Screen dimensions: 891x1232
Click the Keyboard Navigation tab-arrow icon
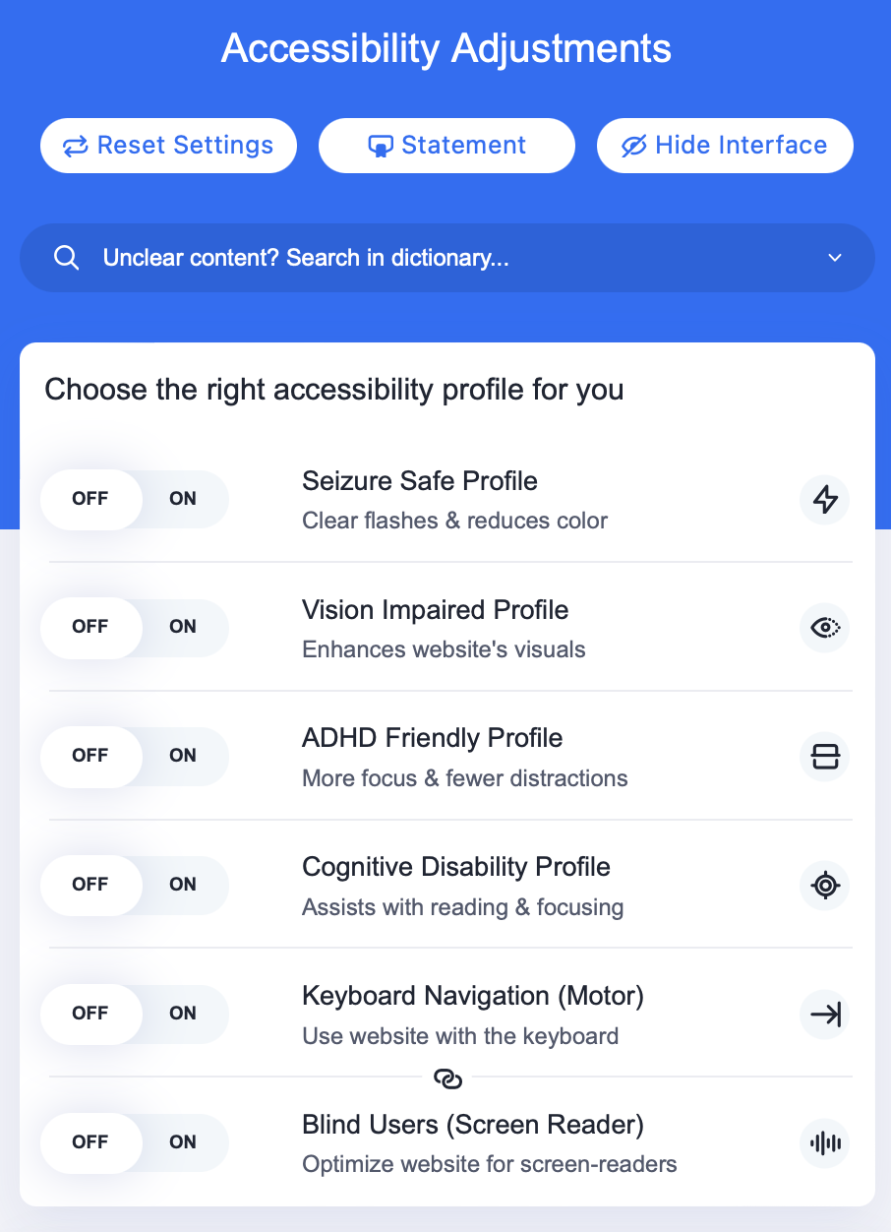pos(824,1015)
